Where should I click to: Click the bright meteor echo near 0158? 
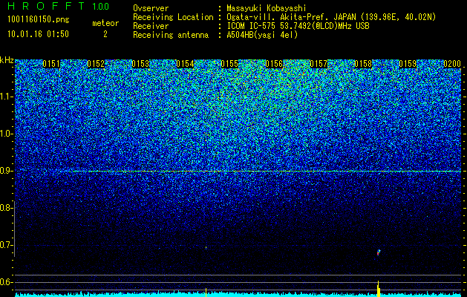[378, 252]
